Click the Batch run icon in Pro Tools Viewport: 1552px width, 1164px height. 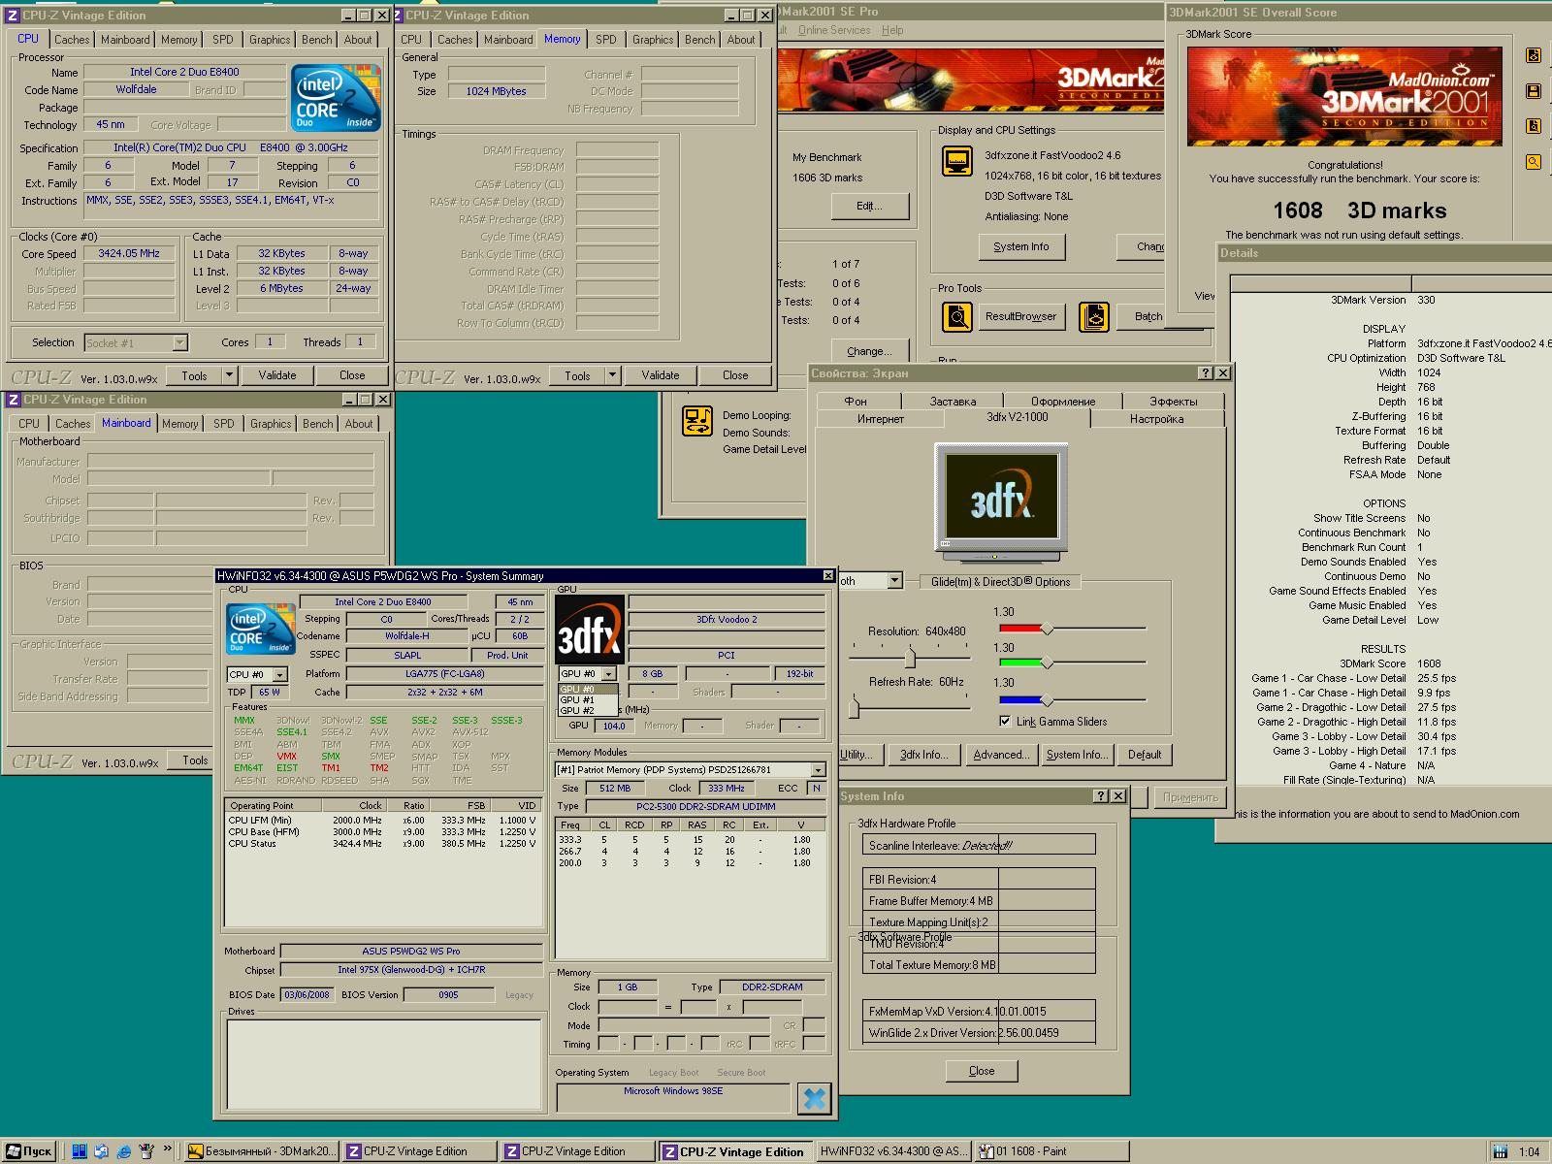(x=1094, y=317)
